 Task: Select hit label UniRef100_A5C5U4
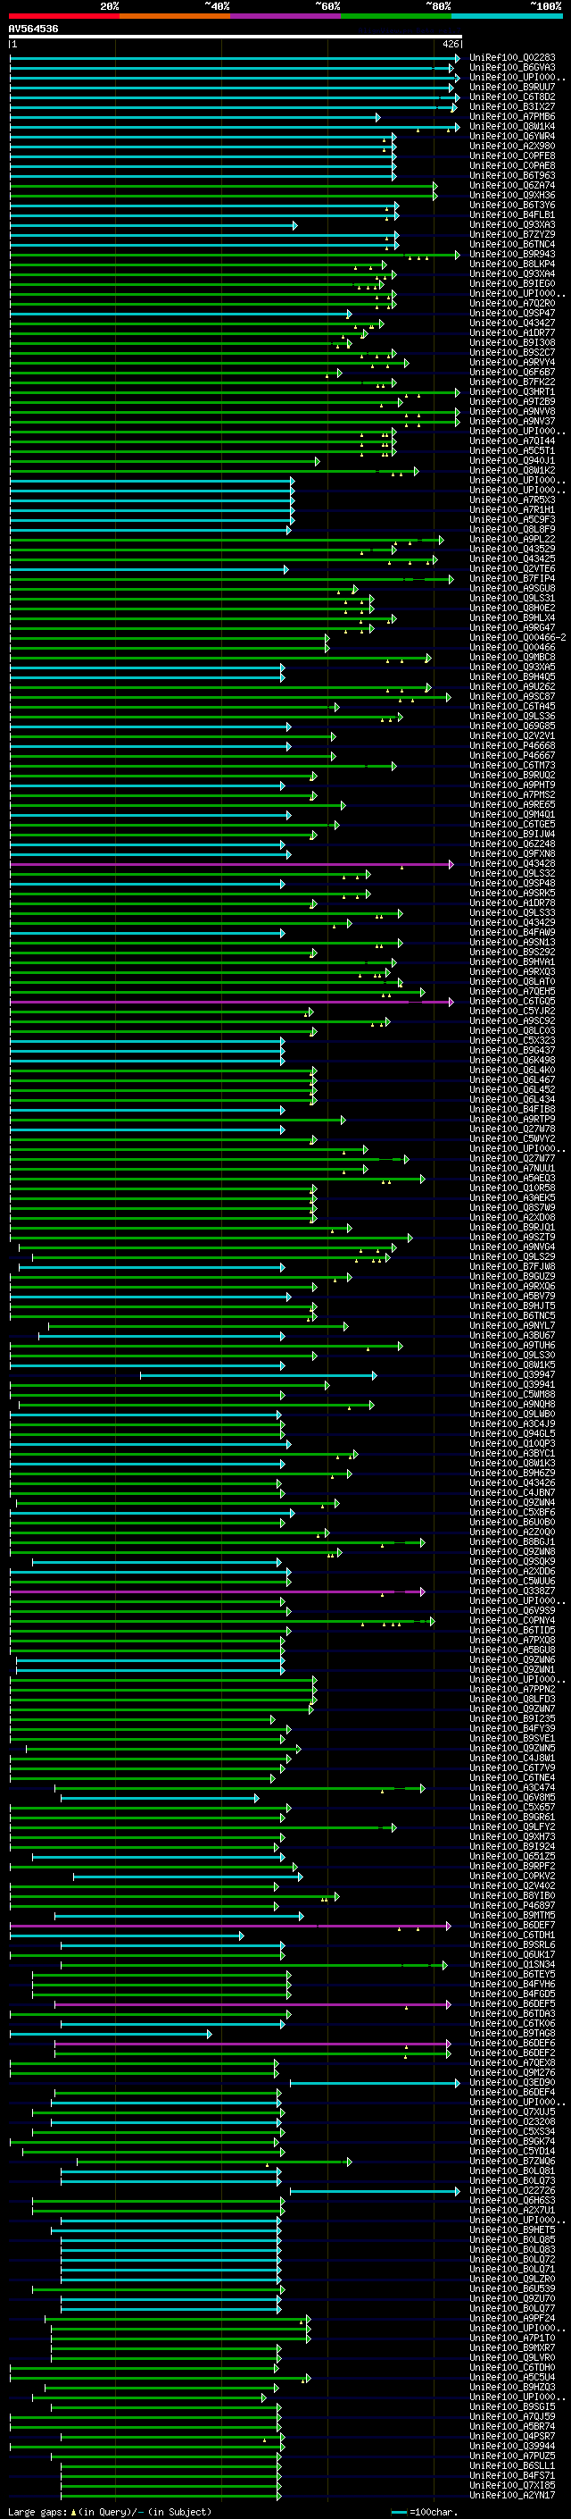tap(512, 2376)
